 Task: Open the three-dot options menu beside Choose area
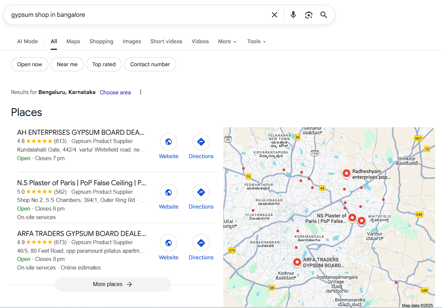pyautogui.click(x=140, y=92)
